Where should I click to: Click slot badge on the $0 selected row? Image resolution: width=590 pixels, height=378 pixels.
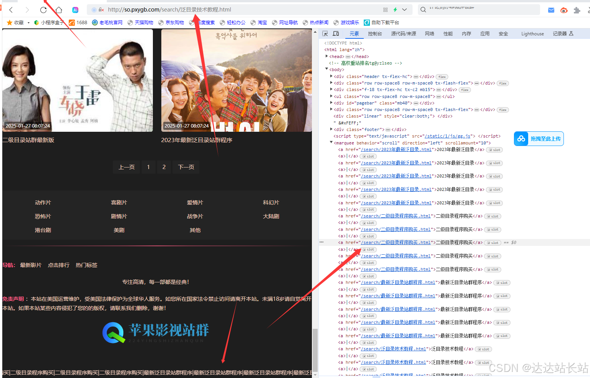pos(493,243)
